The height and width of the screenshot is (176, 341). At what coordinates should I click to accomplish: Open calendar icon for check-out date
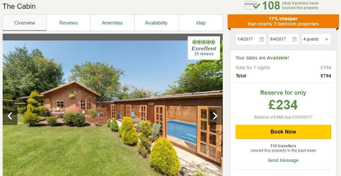pos(294,39)
